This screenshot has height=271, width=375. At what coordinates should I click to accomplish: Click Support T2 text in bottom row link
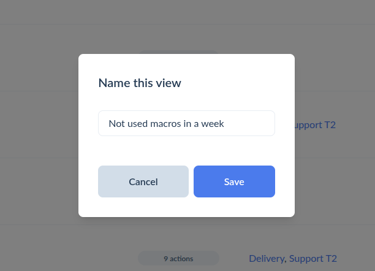pos(313,259)
